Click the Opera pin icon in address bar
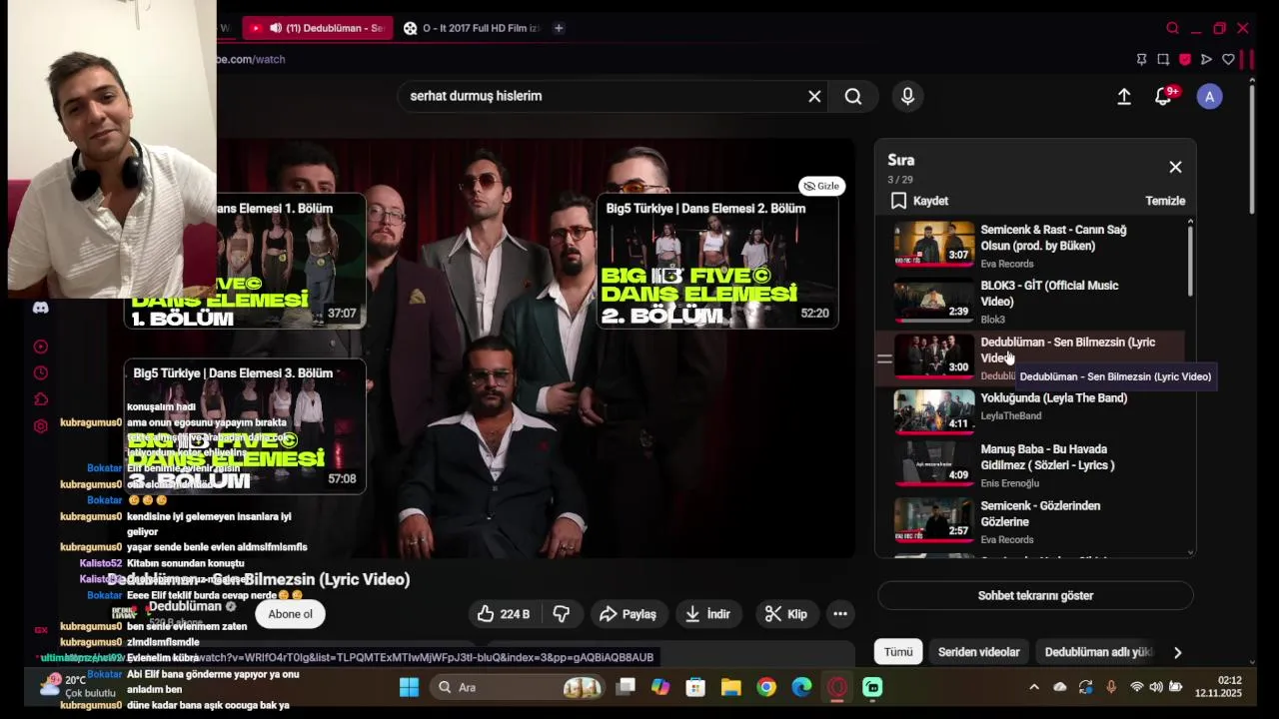 pos(1141,59)
